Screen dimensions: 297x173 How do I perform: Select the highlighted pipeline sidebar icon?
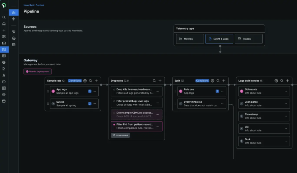point(4,50)
